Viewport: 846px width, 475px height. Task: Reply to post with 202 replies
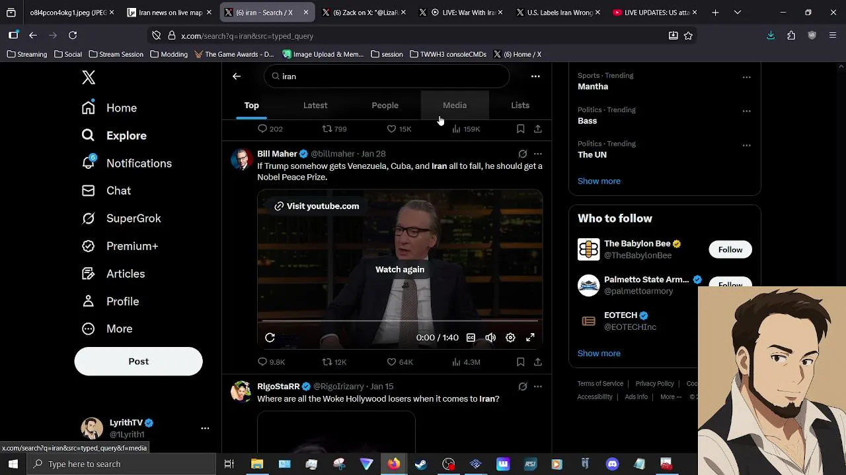[270, 129]
